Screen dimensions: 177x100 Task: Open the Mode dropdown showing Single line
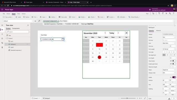169,70
